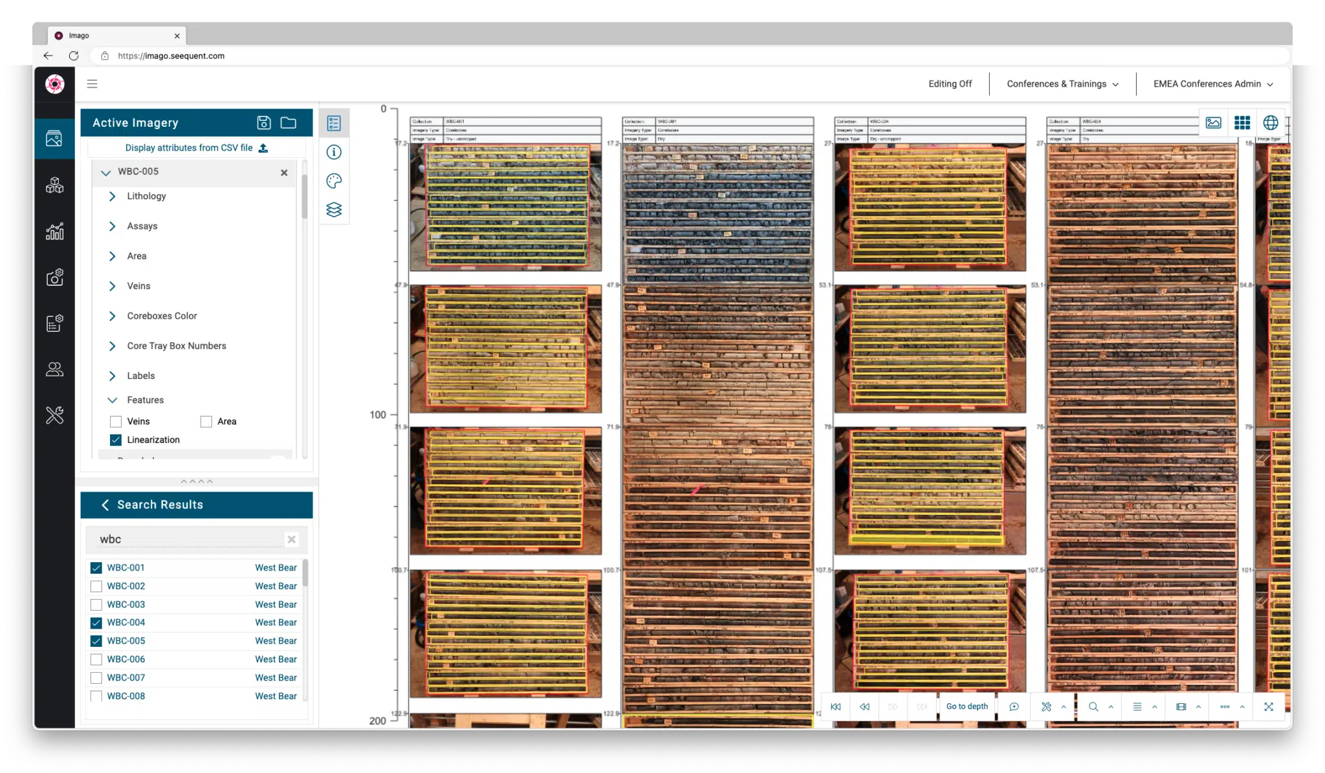1325x773 pixels.
Task: Expand the Assays attribute group
Action: coord(113,226)
